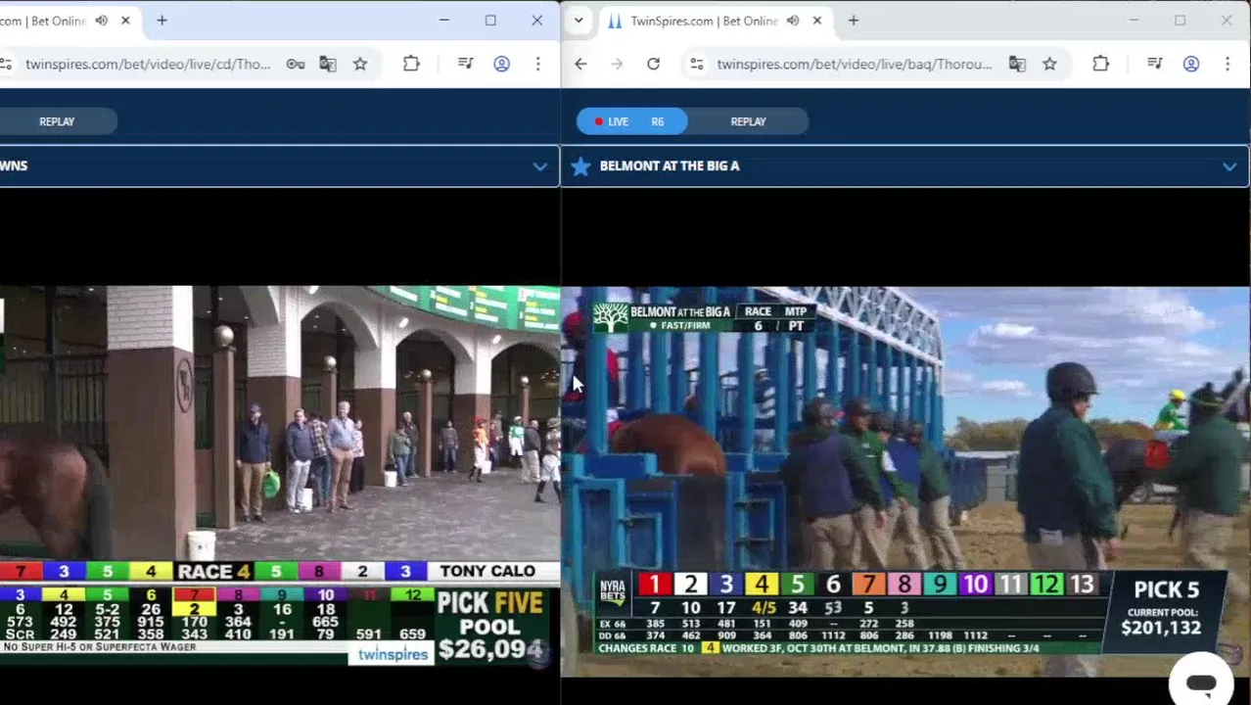
Task: Maximize the left browser window
Action: click(x=490, y=21)
